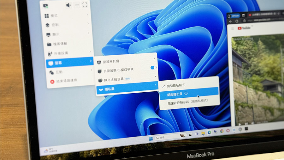Open the Opera browser from the taskbar
284x160 pixels.
(x=228, y=130)
